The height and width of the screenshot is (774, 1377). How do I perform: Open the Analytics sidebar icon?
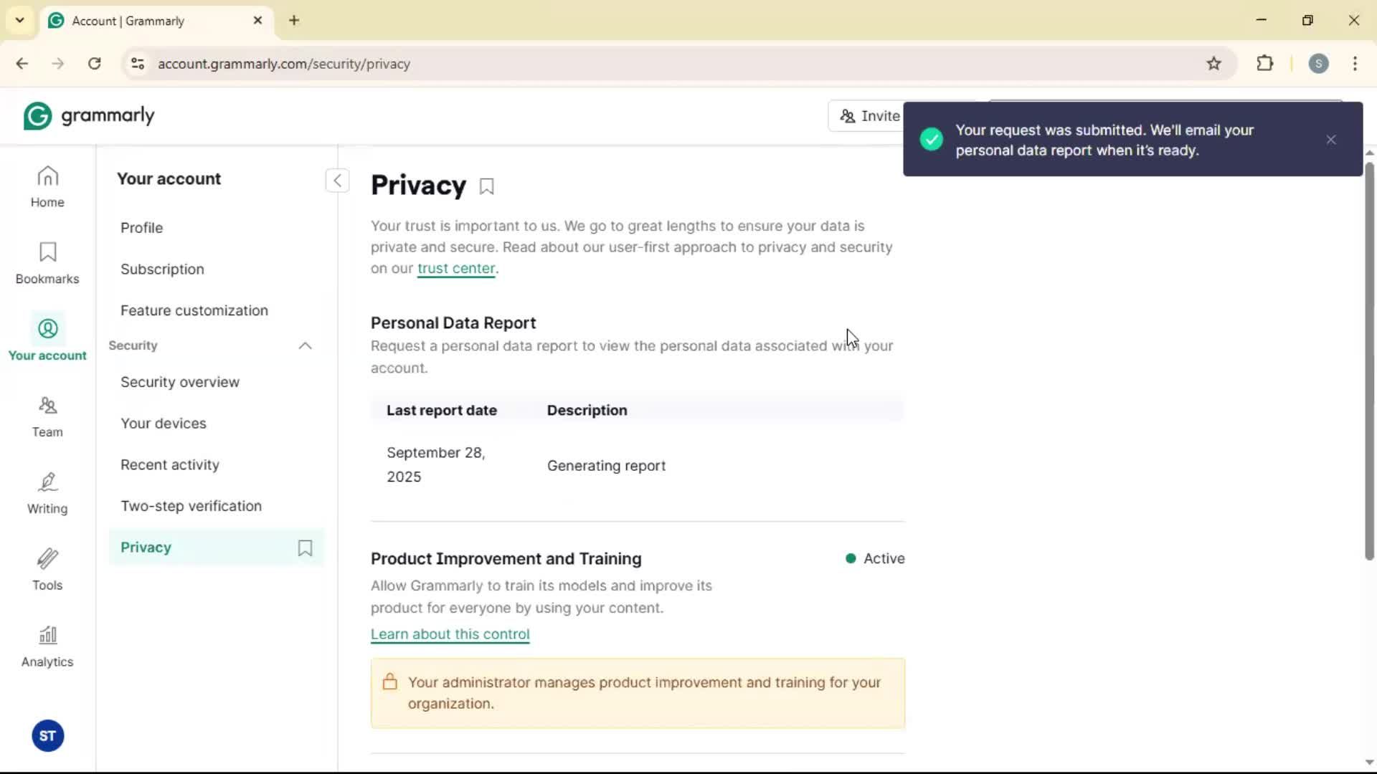[47, 646]
